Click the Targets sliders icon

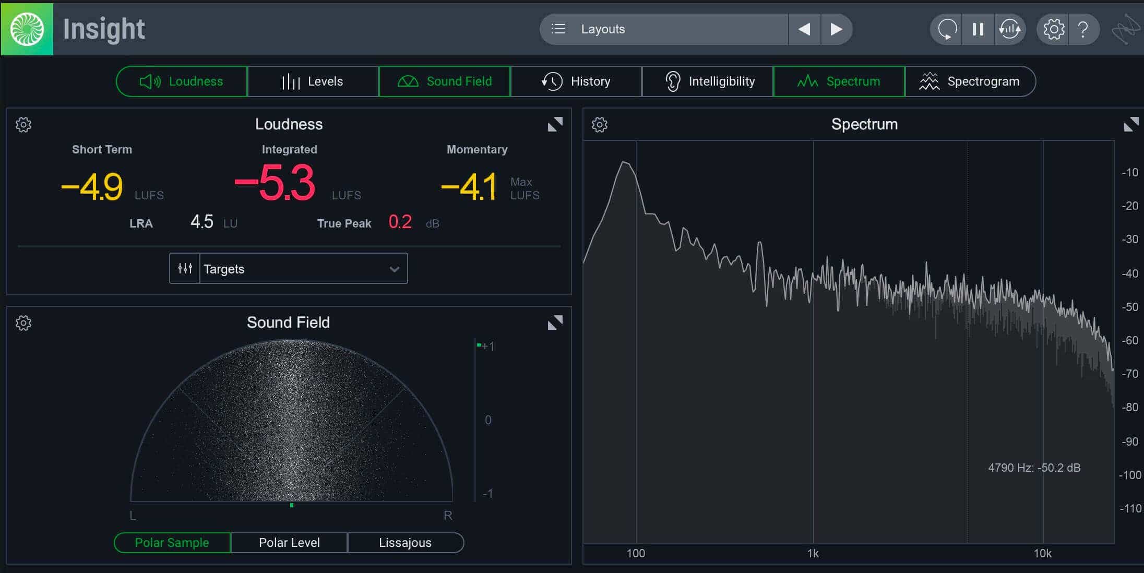185,268
